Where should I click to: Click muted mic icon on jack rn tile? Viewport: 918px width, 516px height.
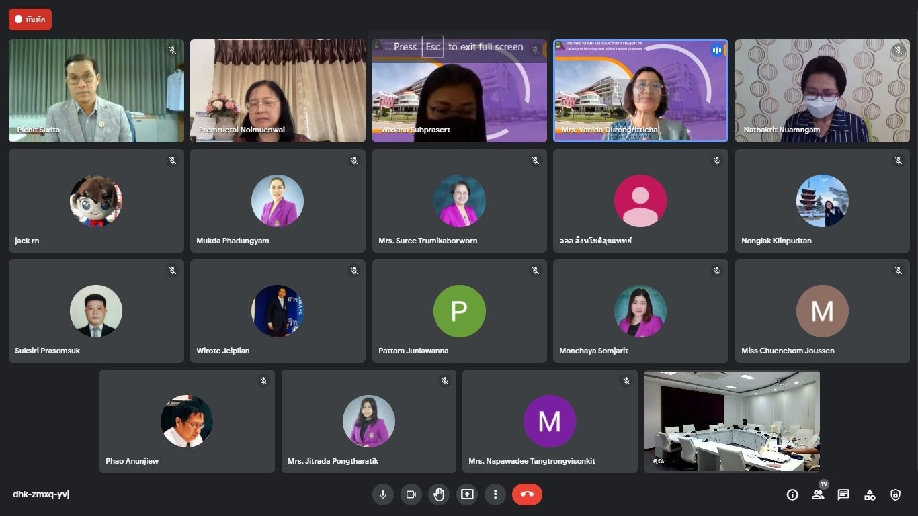tap(173, 161)
